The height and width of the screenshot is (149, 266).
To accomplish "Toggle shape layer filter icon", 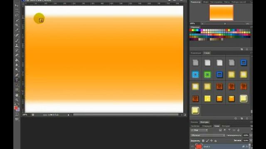I will (234, 130).
